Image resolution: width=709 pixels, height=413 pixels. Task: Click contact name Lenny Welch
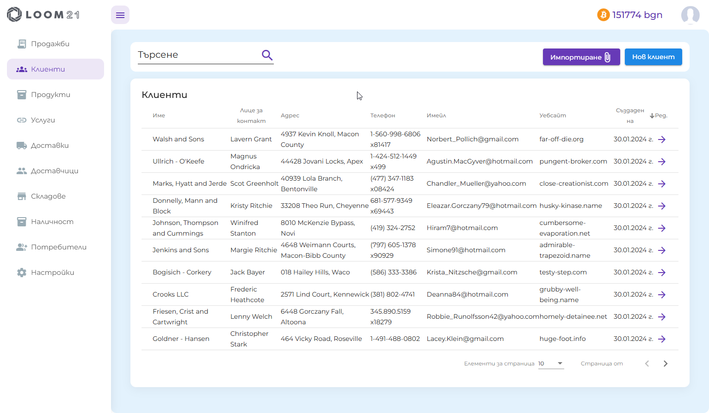(x=251, y=317)
